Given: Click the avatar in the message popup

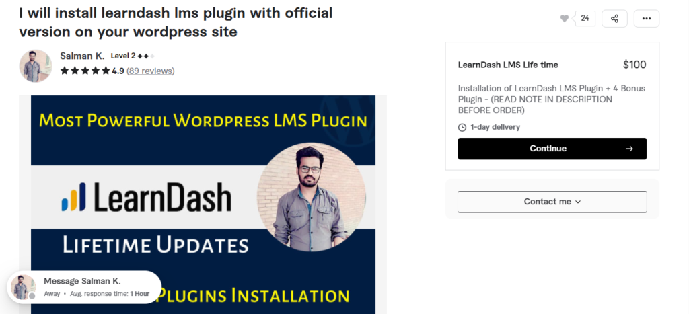Looking at the screenshot, I should click(23, 287).
